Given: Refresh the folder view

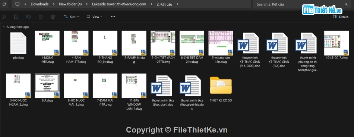Looking at the screenshot, I should tap(5, 4).
